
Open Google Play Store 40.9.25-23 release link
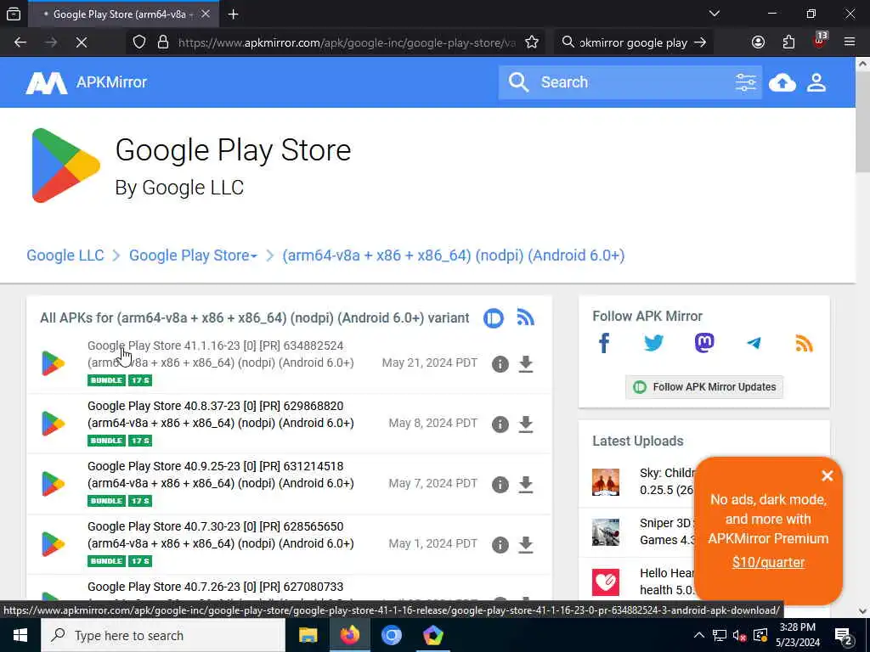pyautogui.click(x=221, y=475)
